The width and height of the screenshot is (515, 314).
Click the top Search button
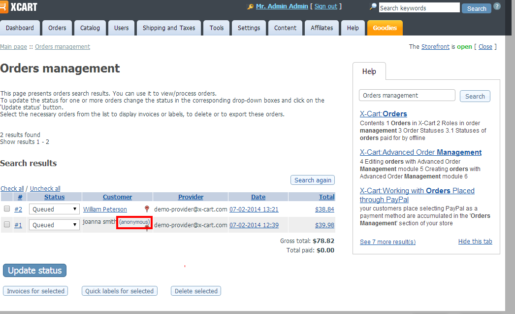(x=477, y=8)
